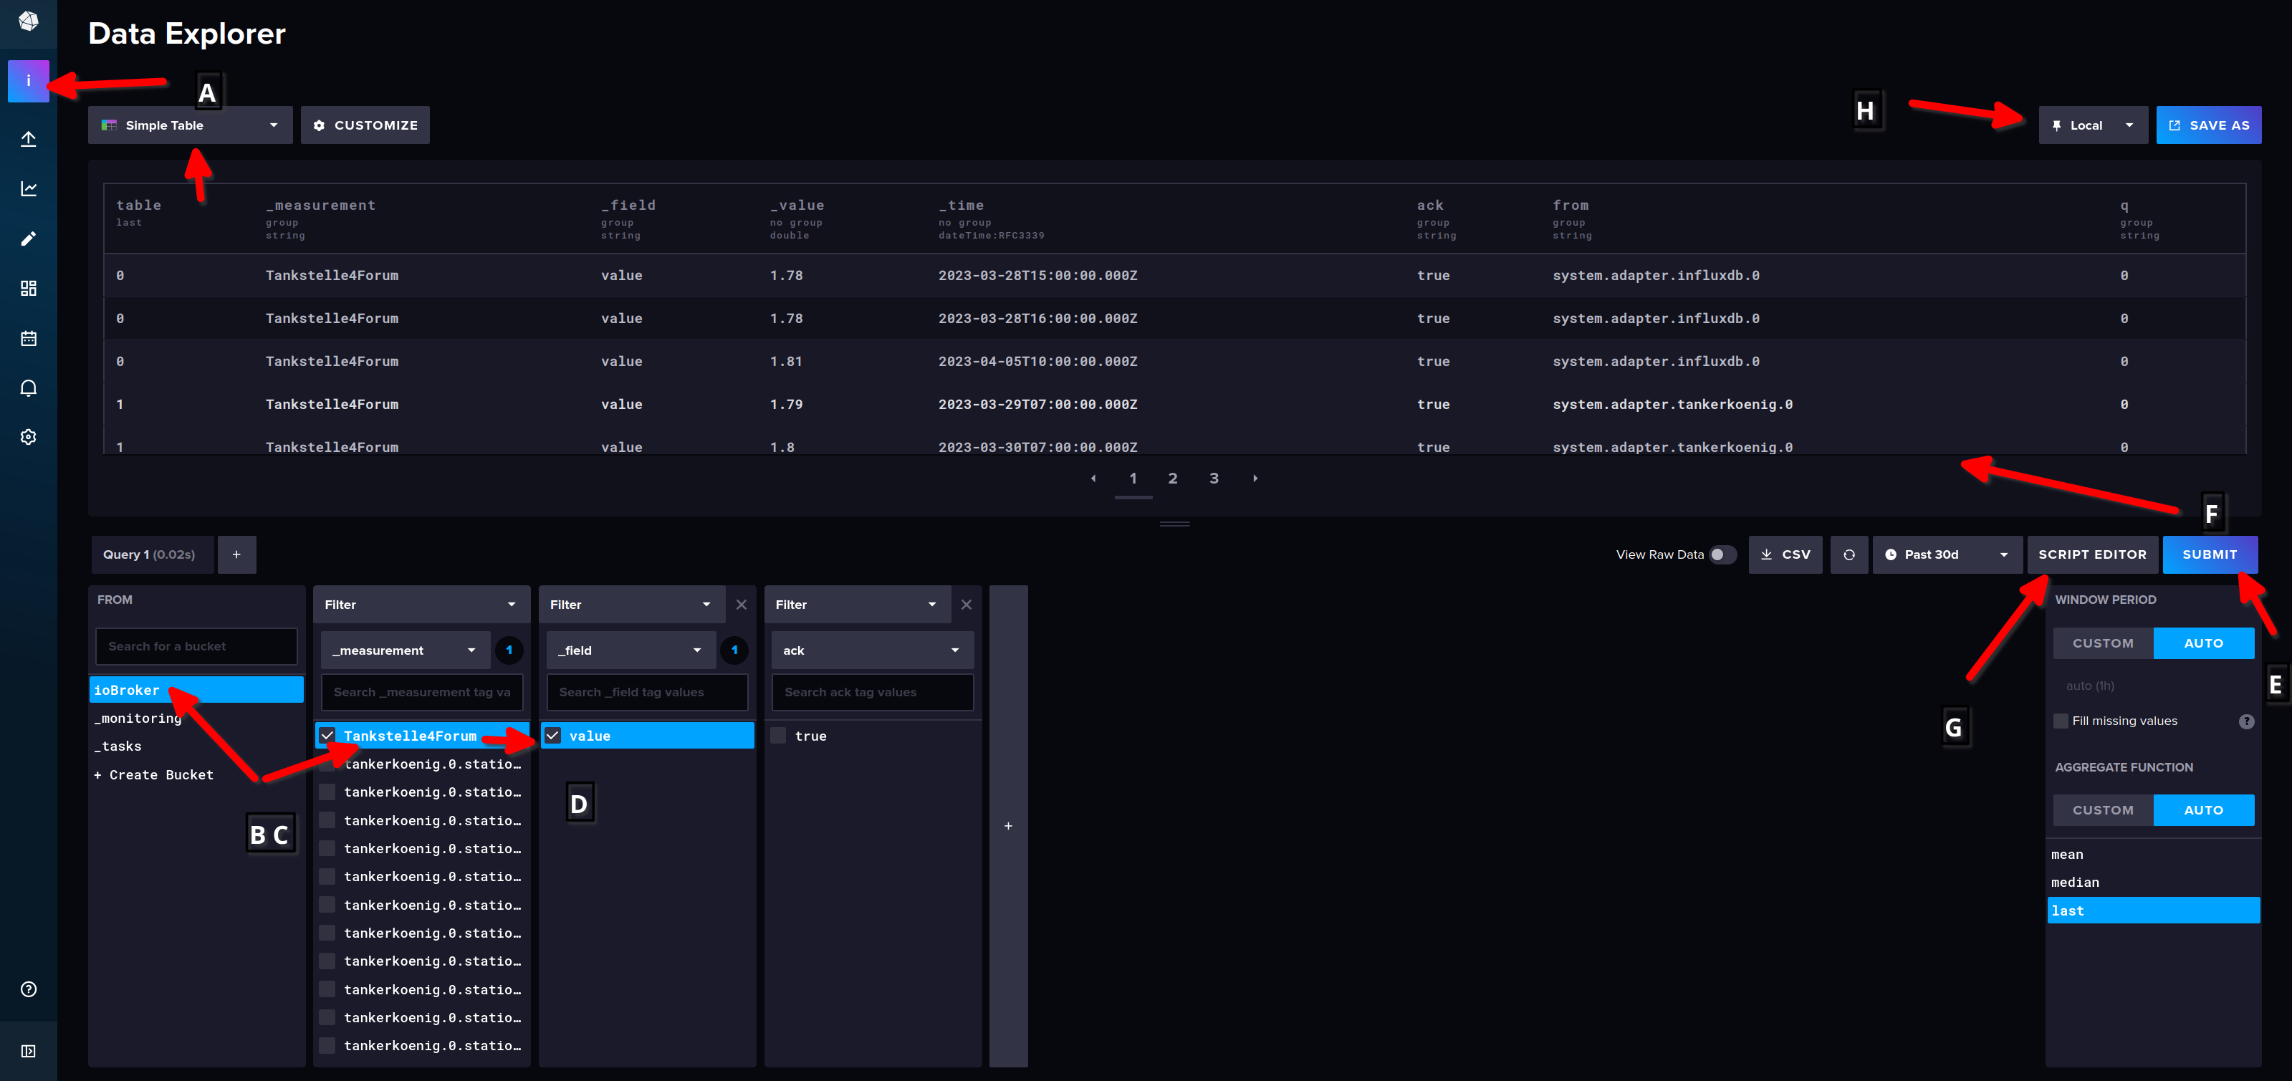
Task: Expand the Past 30d time range dropdown
Action: (x=1946, y=554)
